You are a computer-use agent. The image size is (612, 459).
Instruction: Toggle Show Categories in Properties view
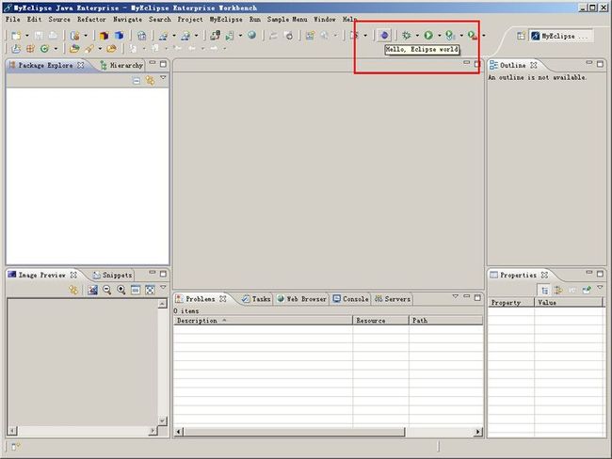click(x=544, y=290)
